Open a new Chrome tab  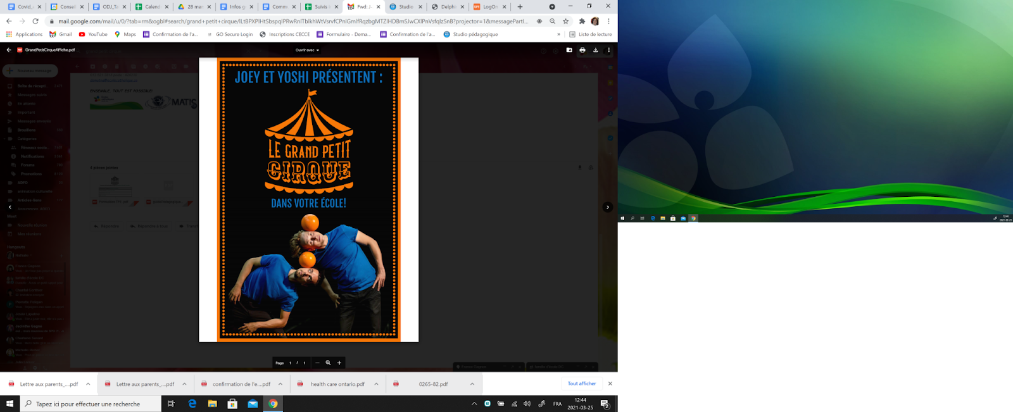(520, 7)
